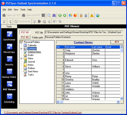Switch to PST #2
The height and width of the screenshot is (115, 127).
tap(25, 37)
